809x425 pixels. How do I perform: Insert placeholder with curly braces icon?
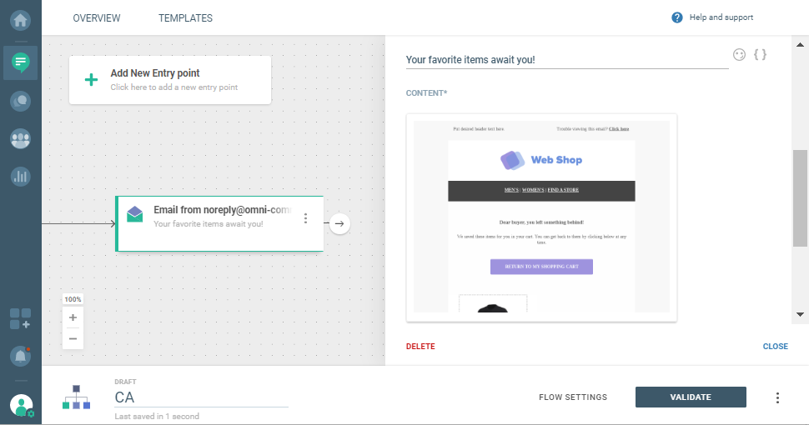pos(760,55)
